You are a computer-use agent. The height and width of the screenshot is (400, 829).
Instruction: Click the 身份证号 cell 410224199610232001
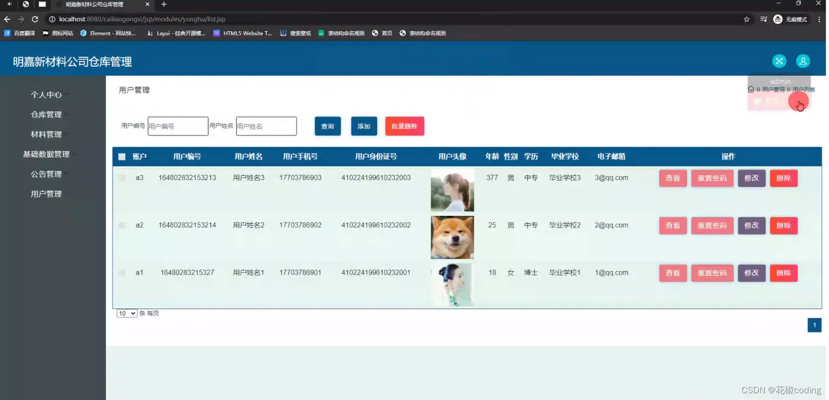click(376, 272)
